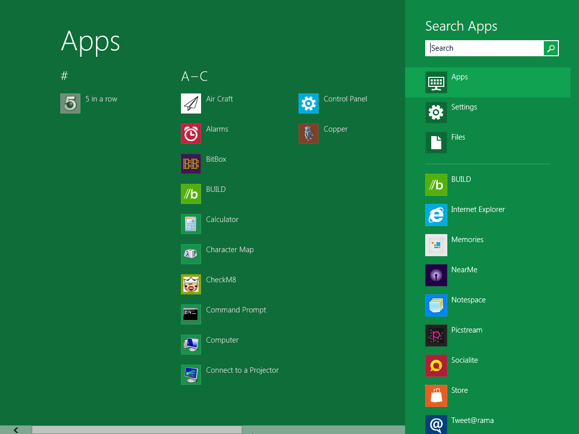The width and height of the screenshot is (579, 434).
Task: Choose the Socialite app icon
Action: click(436, 366)
